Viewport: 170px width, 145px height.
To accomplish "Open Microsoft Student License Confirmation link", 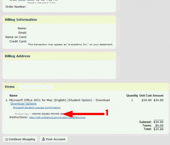I will (x=37, y=107).
